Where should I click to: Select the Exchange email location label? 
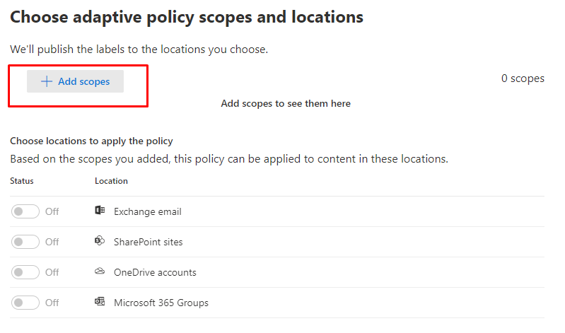tap(147, 211)
